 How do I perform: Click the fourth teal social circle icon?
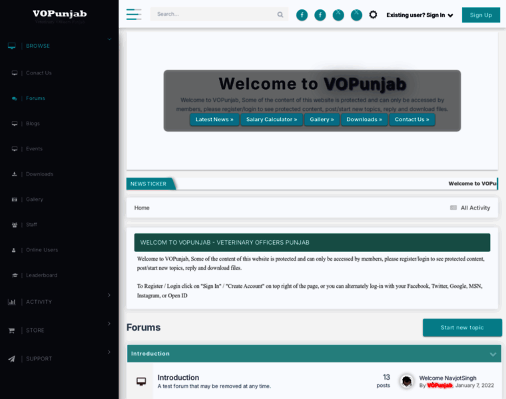pyautogui.click(x=356, y=15)
